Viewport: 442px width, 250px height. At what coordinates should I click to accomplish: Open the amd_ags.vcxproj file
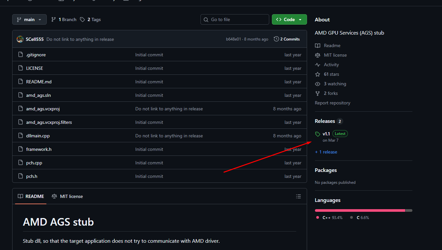pyautogui.click(x=43, y=109)
